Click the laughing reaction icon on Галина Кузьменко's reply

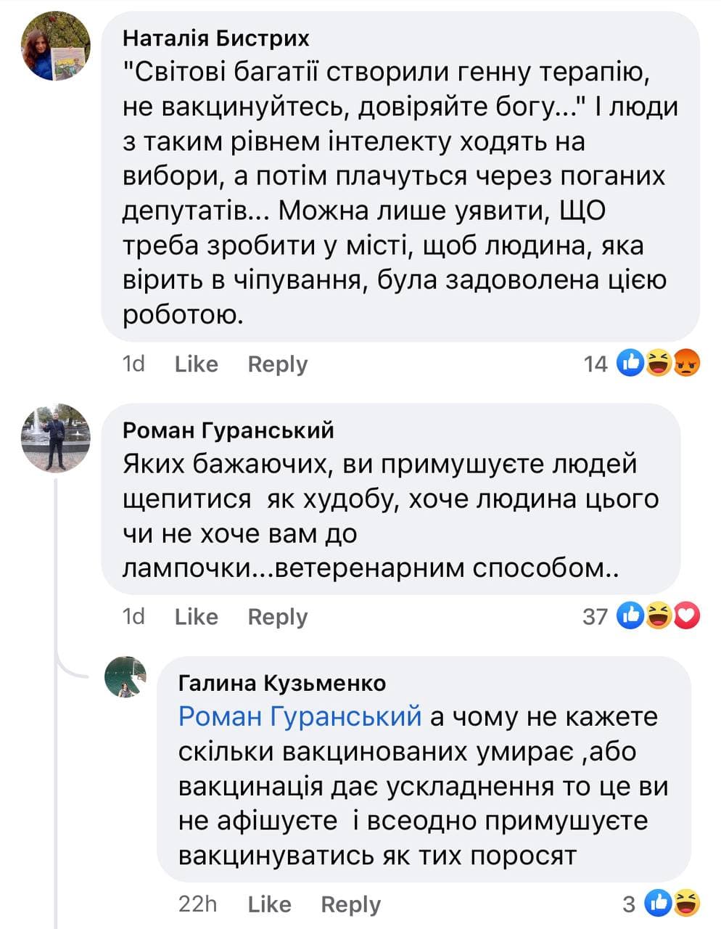coord(686,903)
